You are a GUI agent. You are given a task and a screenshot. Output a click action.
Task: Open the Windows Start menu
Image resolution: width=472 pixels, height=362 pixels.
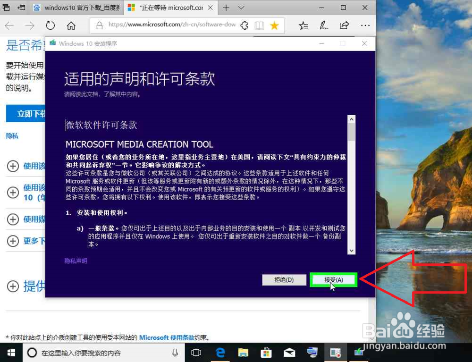(x=11, y=353)
